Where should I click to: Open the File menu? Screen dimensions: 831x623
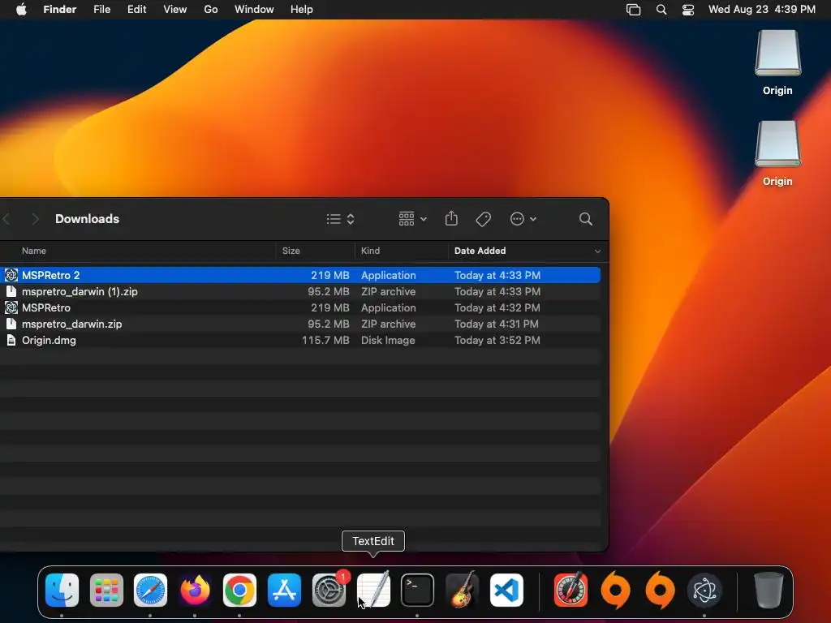(x=101, y=10)
